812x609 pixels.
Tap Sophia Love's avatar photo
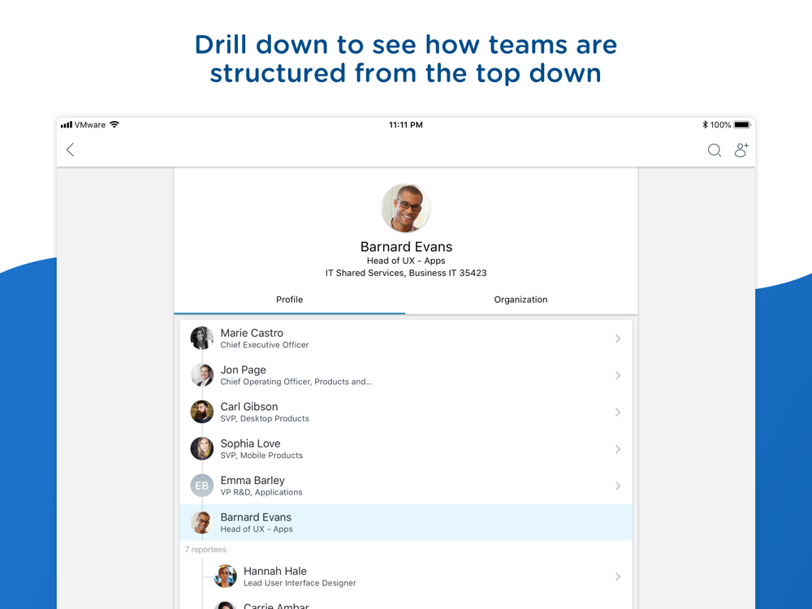pyautogui.click(x=202, y=448)
